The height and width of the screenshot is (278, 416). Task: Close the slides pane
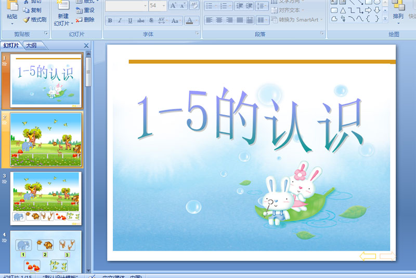[86, 46]
